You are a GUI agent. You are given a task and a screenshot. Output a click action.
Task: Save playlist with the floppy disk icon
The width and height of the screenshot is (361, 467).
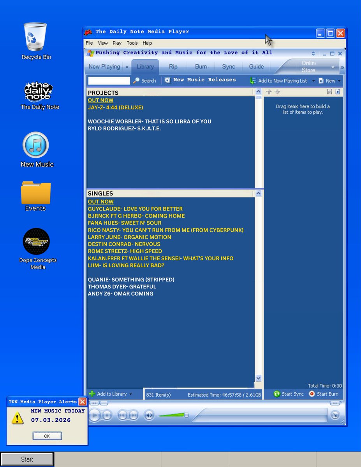pos(329,92)
